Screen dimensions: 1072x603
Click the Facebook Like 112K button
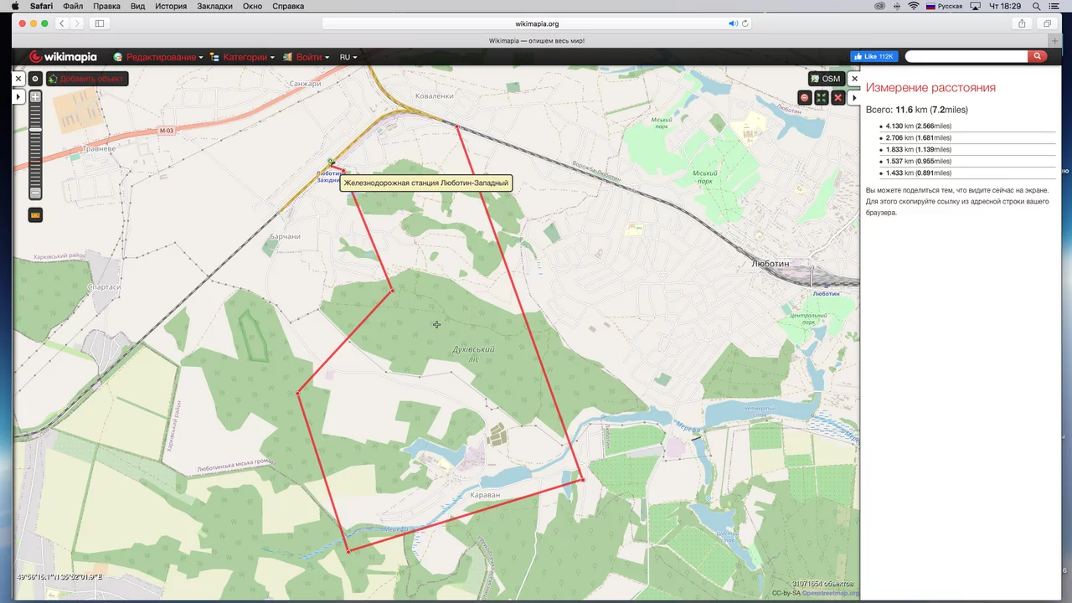point(874,56)
